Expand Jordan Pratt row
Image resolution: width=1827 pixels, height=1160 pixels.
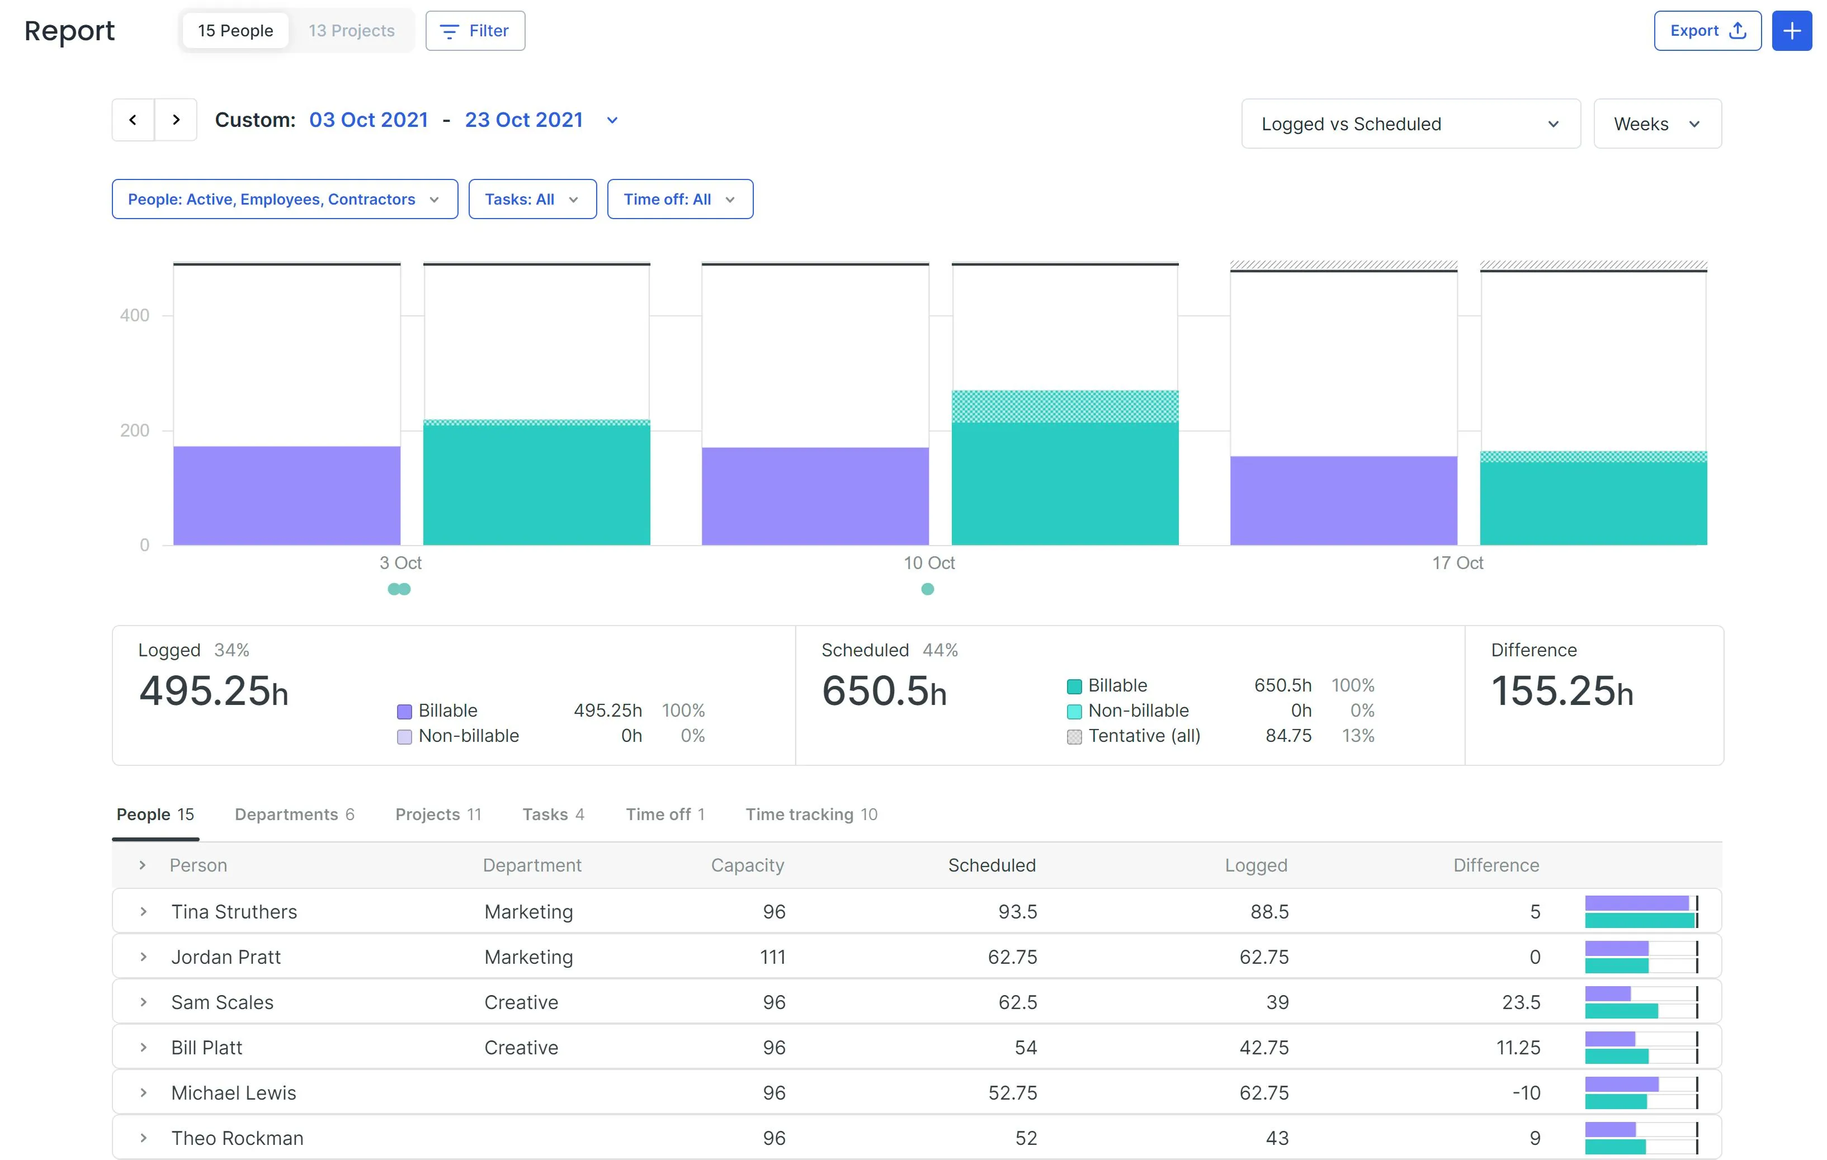click(143, 957)
